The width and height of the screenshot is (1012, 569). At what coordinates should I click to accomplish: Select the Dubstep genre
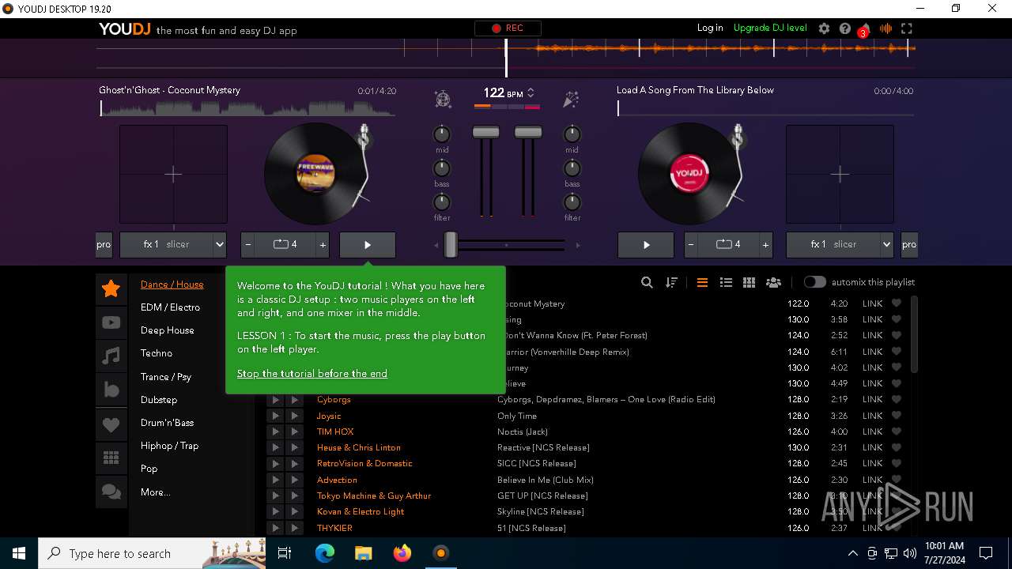pos(159,400)
